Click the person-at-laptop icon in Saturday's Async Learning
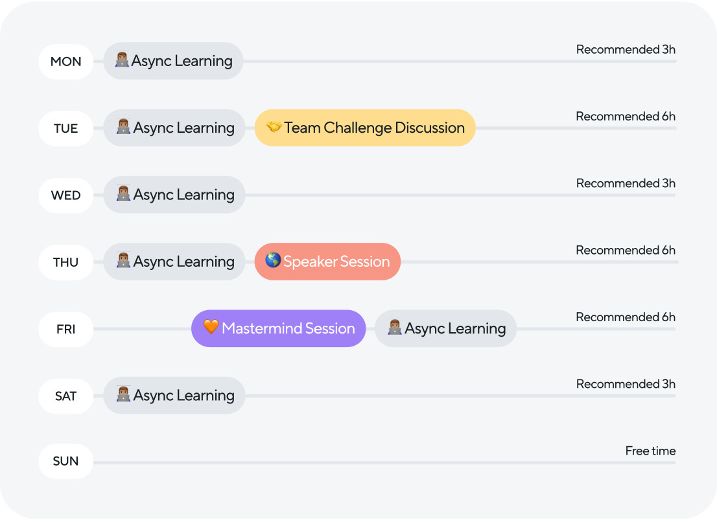 [x=123, y=394]
